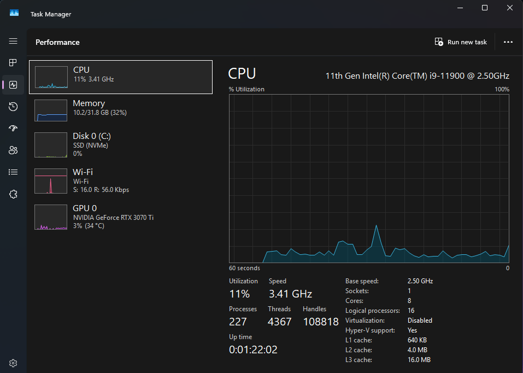
Task: Open the Users page icon
Action: 13,150
